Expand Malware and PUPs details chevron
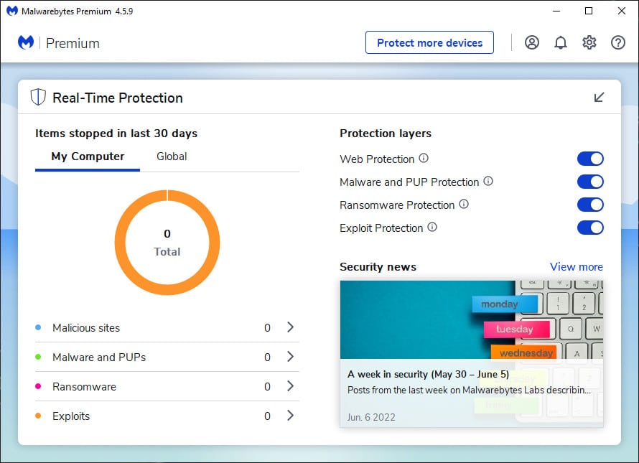 pos(290,357)
